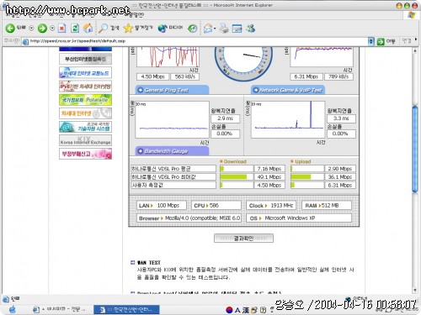The width and height of the screenshot is (421, 315).
Task: Switch to the active Internet Explorer taskbar button
Action: [x=126, y=310]
